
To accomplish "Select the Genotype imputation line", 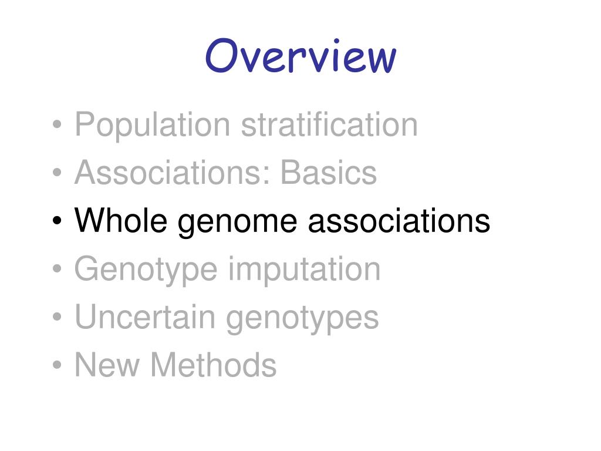I will pos(227,269).
